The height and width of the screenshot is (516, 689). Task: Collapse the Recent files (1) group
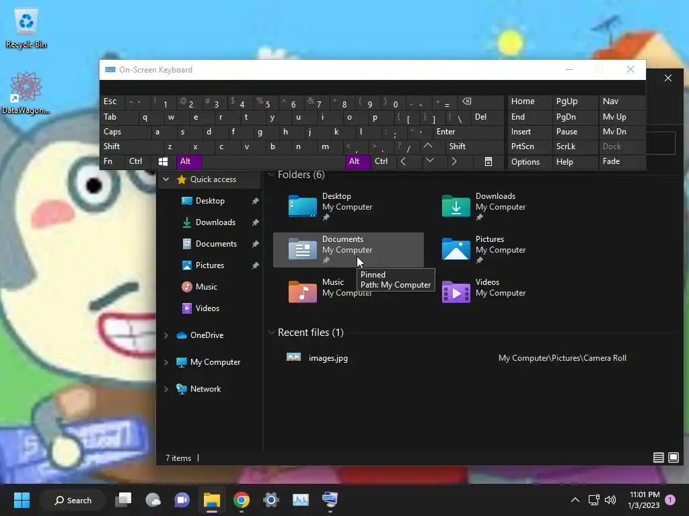271,333
